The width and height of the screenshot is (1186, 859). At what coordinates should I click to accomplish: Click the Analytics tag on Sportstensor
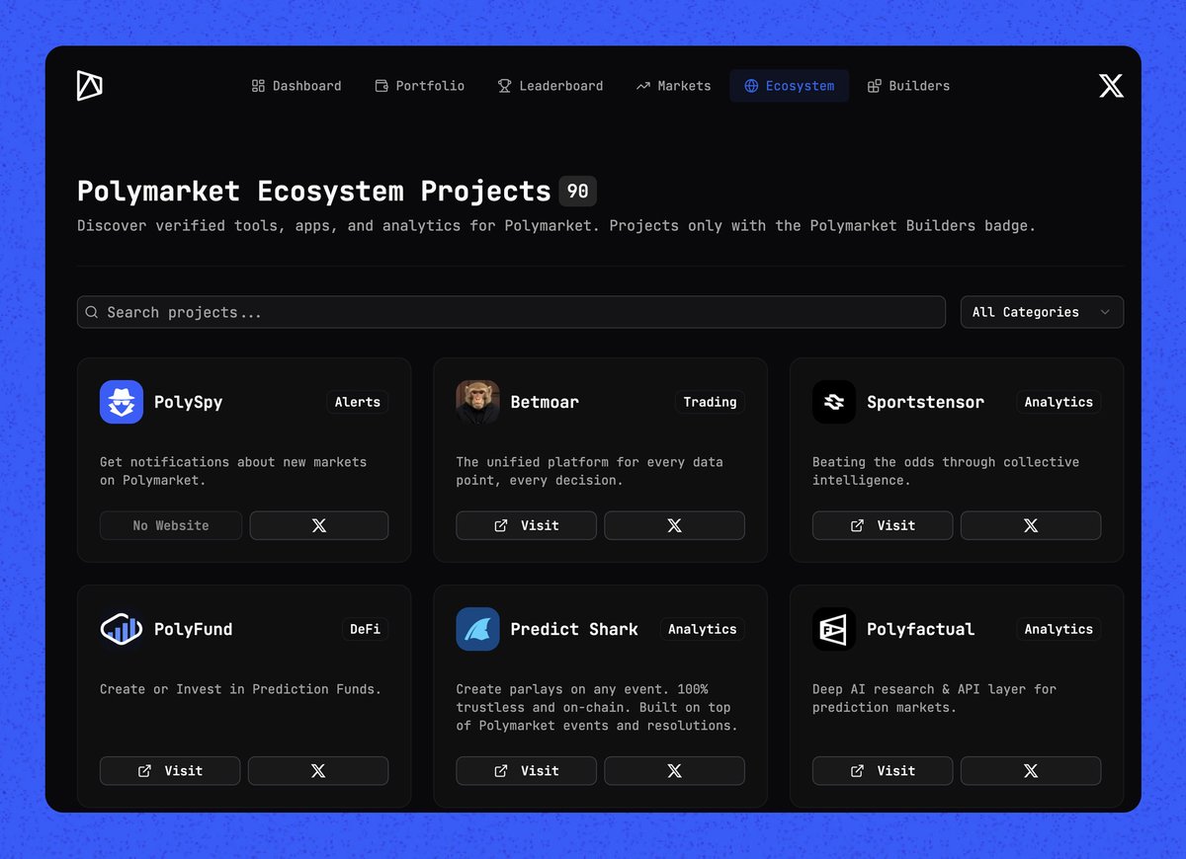click(1059, 402)
